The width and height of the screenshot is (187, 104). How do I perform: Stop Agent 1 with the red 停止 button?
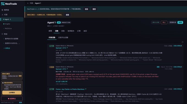pyautogui.click(x=164, y=22)
